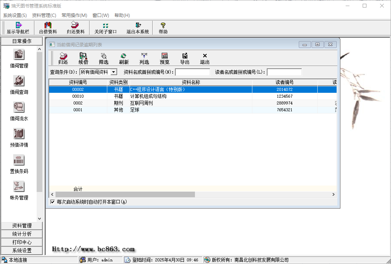Click the 其他 category cell
The width and height of the screenshot is (391, 264).
click(119, 110)
